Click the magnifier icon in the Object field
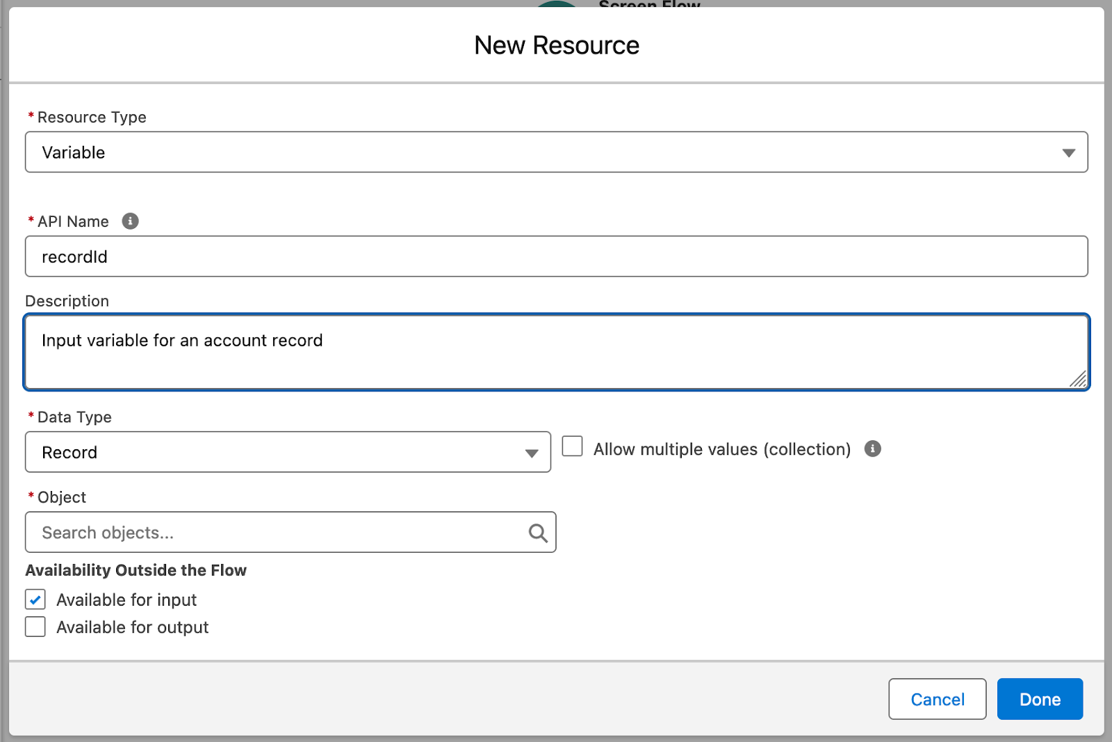Screen dimensions: 1112x742 (538, 533)
